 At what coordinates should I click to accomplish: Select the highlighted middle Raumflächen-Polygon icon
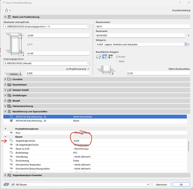click(105, 57)
